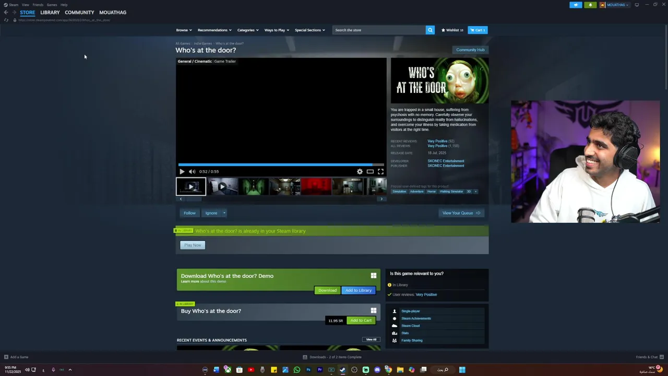Select the Horror tag
This screenshot has width=668, height=376.
(432, 192)
